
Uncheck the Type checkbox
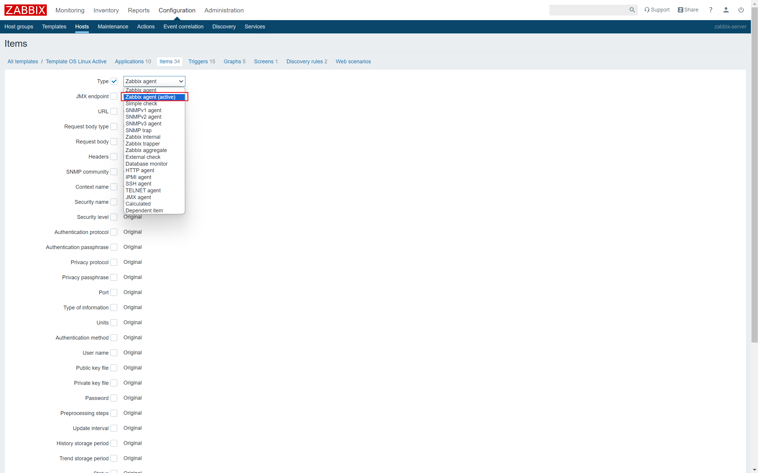coord(114,81)
